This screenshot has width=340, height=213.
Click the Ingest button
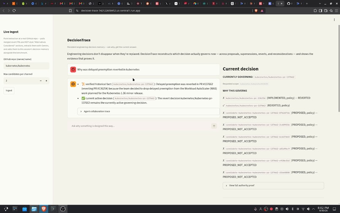9,90
